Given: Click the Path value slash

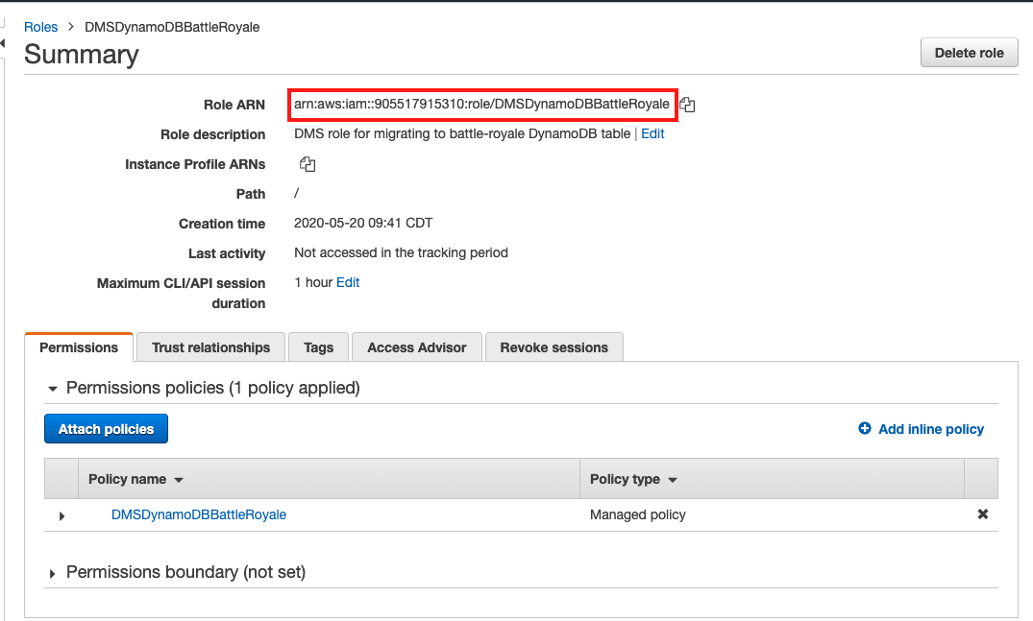Looking at the screenshot, I should [x=297, y=193].
